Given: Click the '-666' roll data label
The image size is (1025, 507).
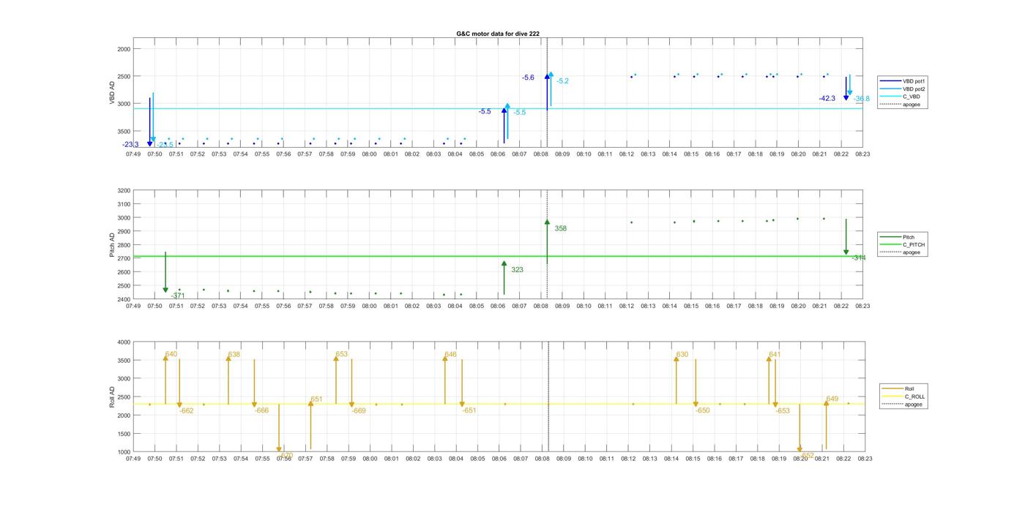Looking at the screenshot, I should (262, 411).
